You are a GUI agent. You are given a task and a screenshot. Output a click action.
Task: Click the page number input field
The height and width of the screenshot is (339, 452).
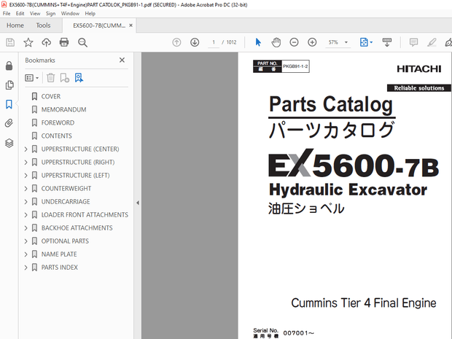214,42
